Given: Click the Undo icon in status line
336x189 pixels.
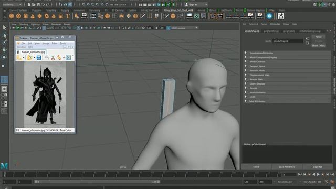Looking at the screenshot, I should (x=43, y=4).
